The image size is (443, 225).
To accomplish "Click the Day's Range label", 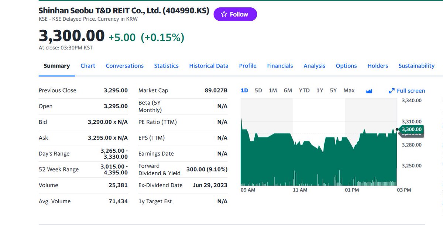I will [54, 153].
